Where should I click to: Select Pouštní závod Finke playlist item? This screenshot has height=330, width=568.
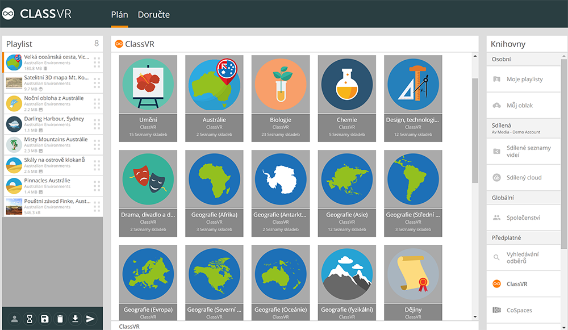[53, 207]
